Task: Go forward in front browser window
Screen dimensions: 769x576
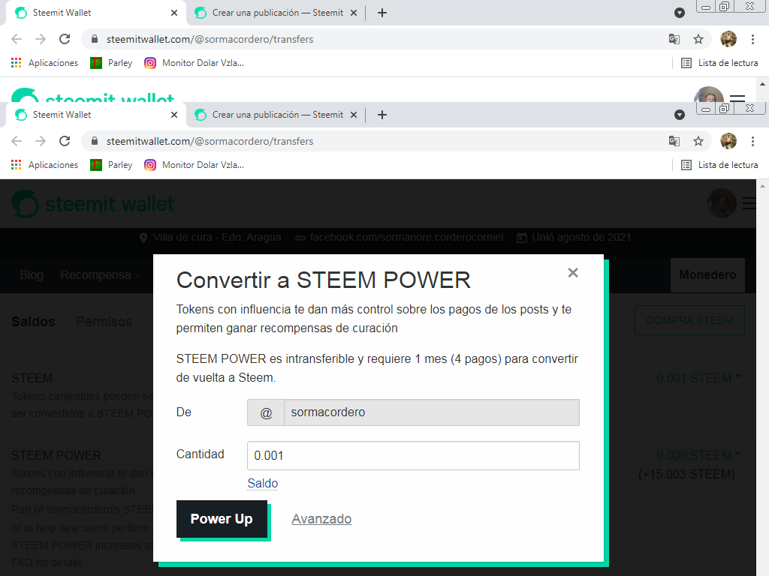Action: (x=41, y=141)
